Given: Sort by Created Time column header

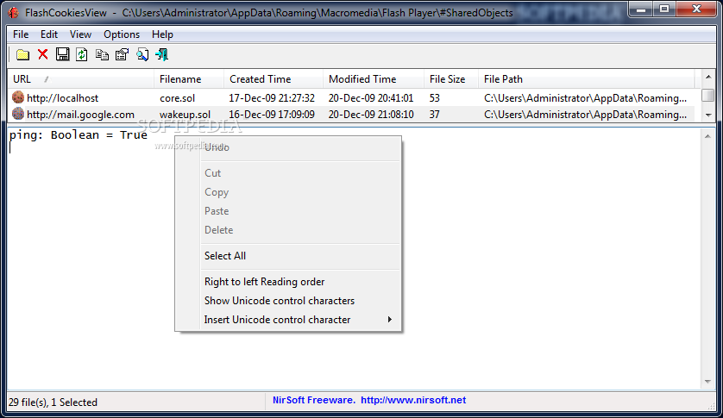Looking at the screenshot, I should pyautogui.click(x=273, y=78).
